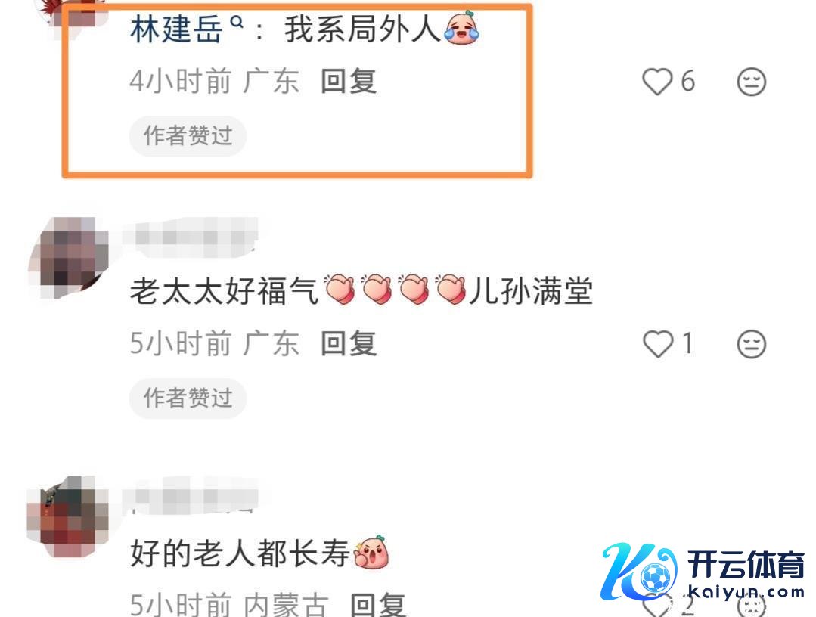
Task: Tap the dislike face icon beside the 6 likes
Action: 752,82
